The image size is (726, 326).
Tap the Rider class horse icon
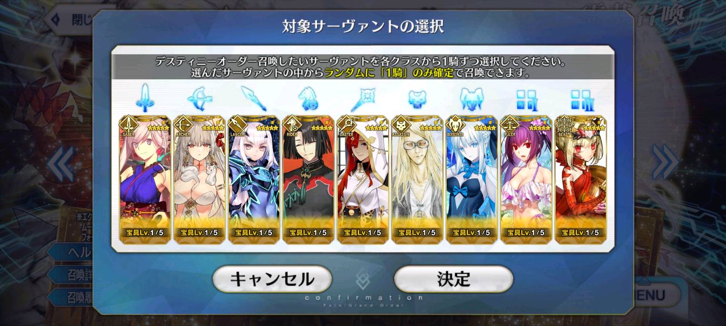pos(308,98)
